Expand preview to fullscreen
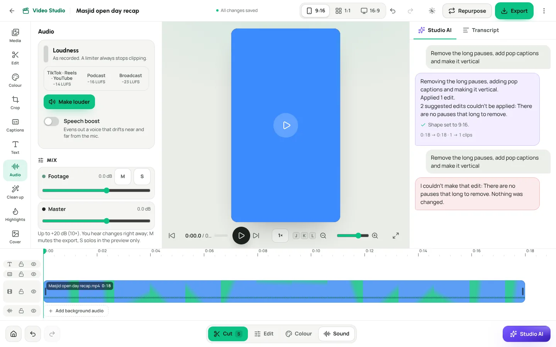This screenshot has width=556, height=347. pyautogui.click(x=396, y=236)
